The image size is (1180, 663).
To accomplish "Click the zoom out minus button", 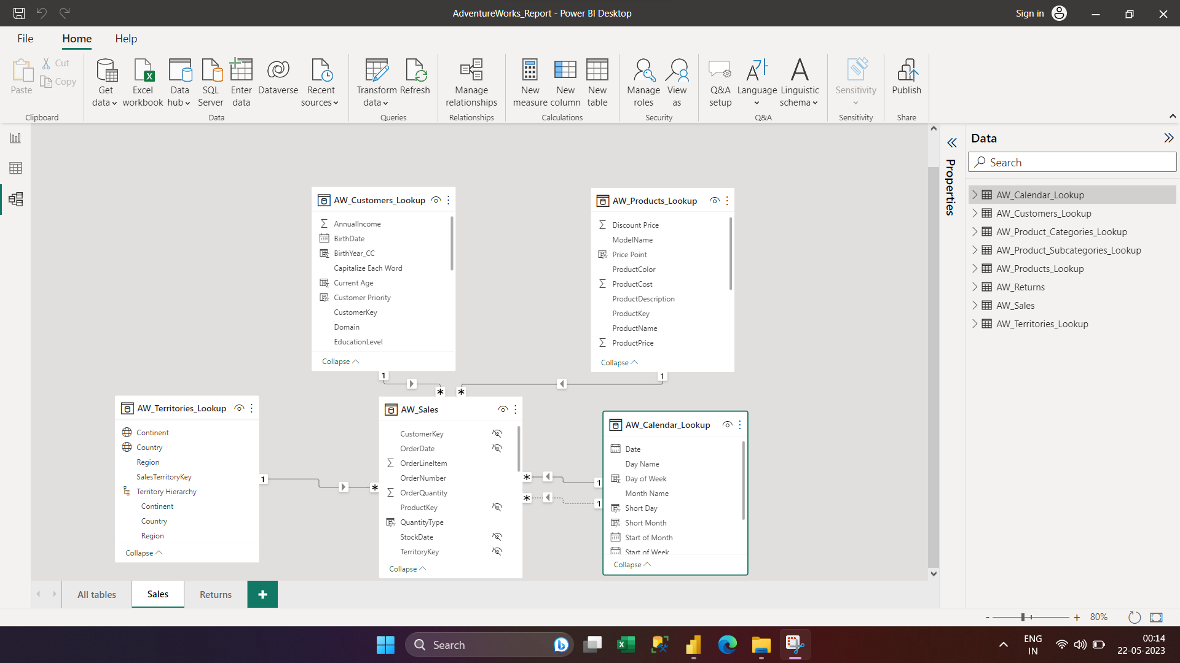I will [x=988, y=618].
